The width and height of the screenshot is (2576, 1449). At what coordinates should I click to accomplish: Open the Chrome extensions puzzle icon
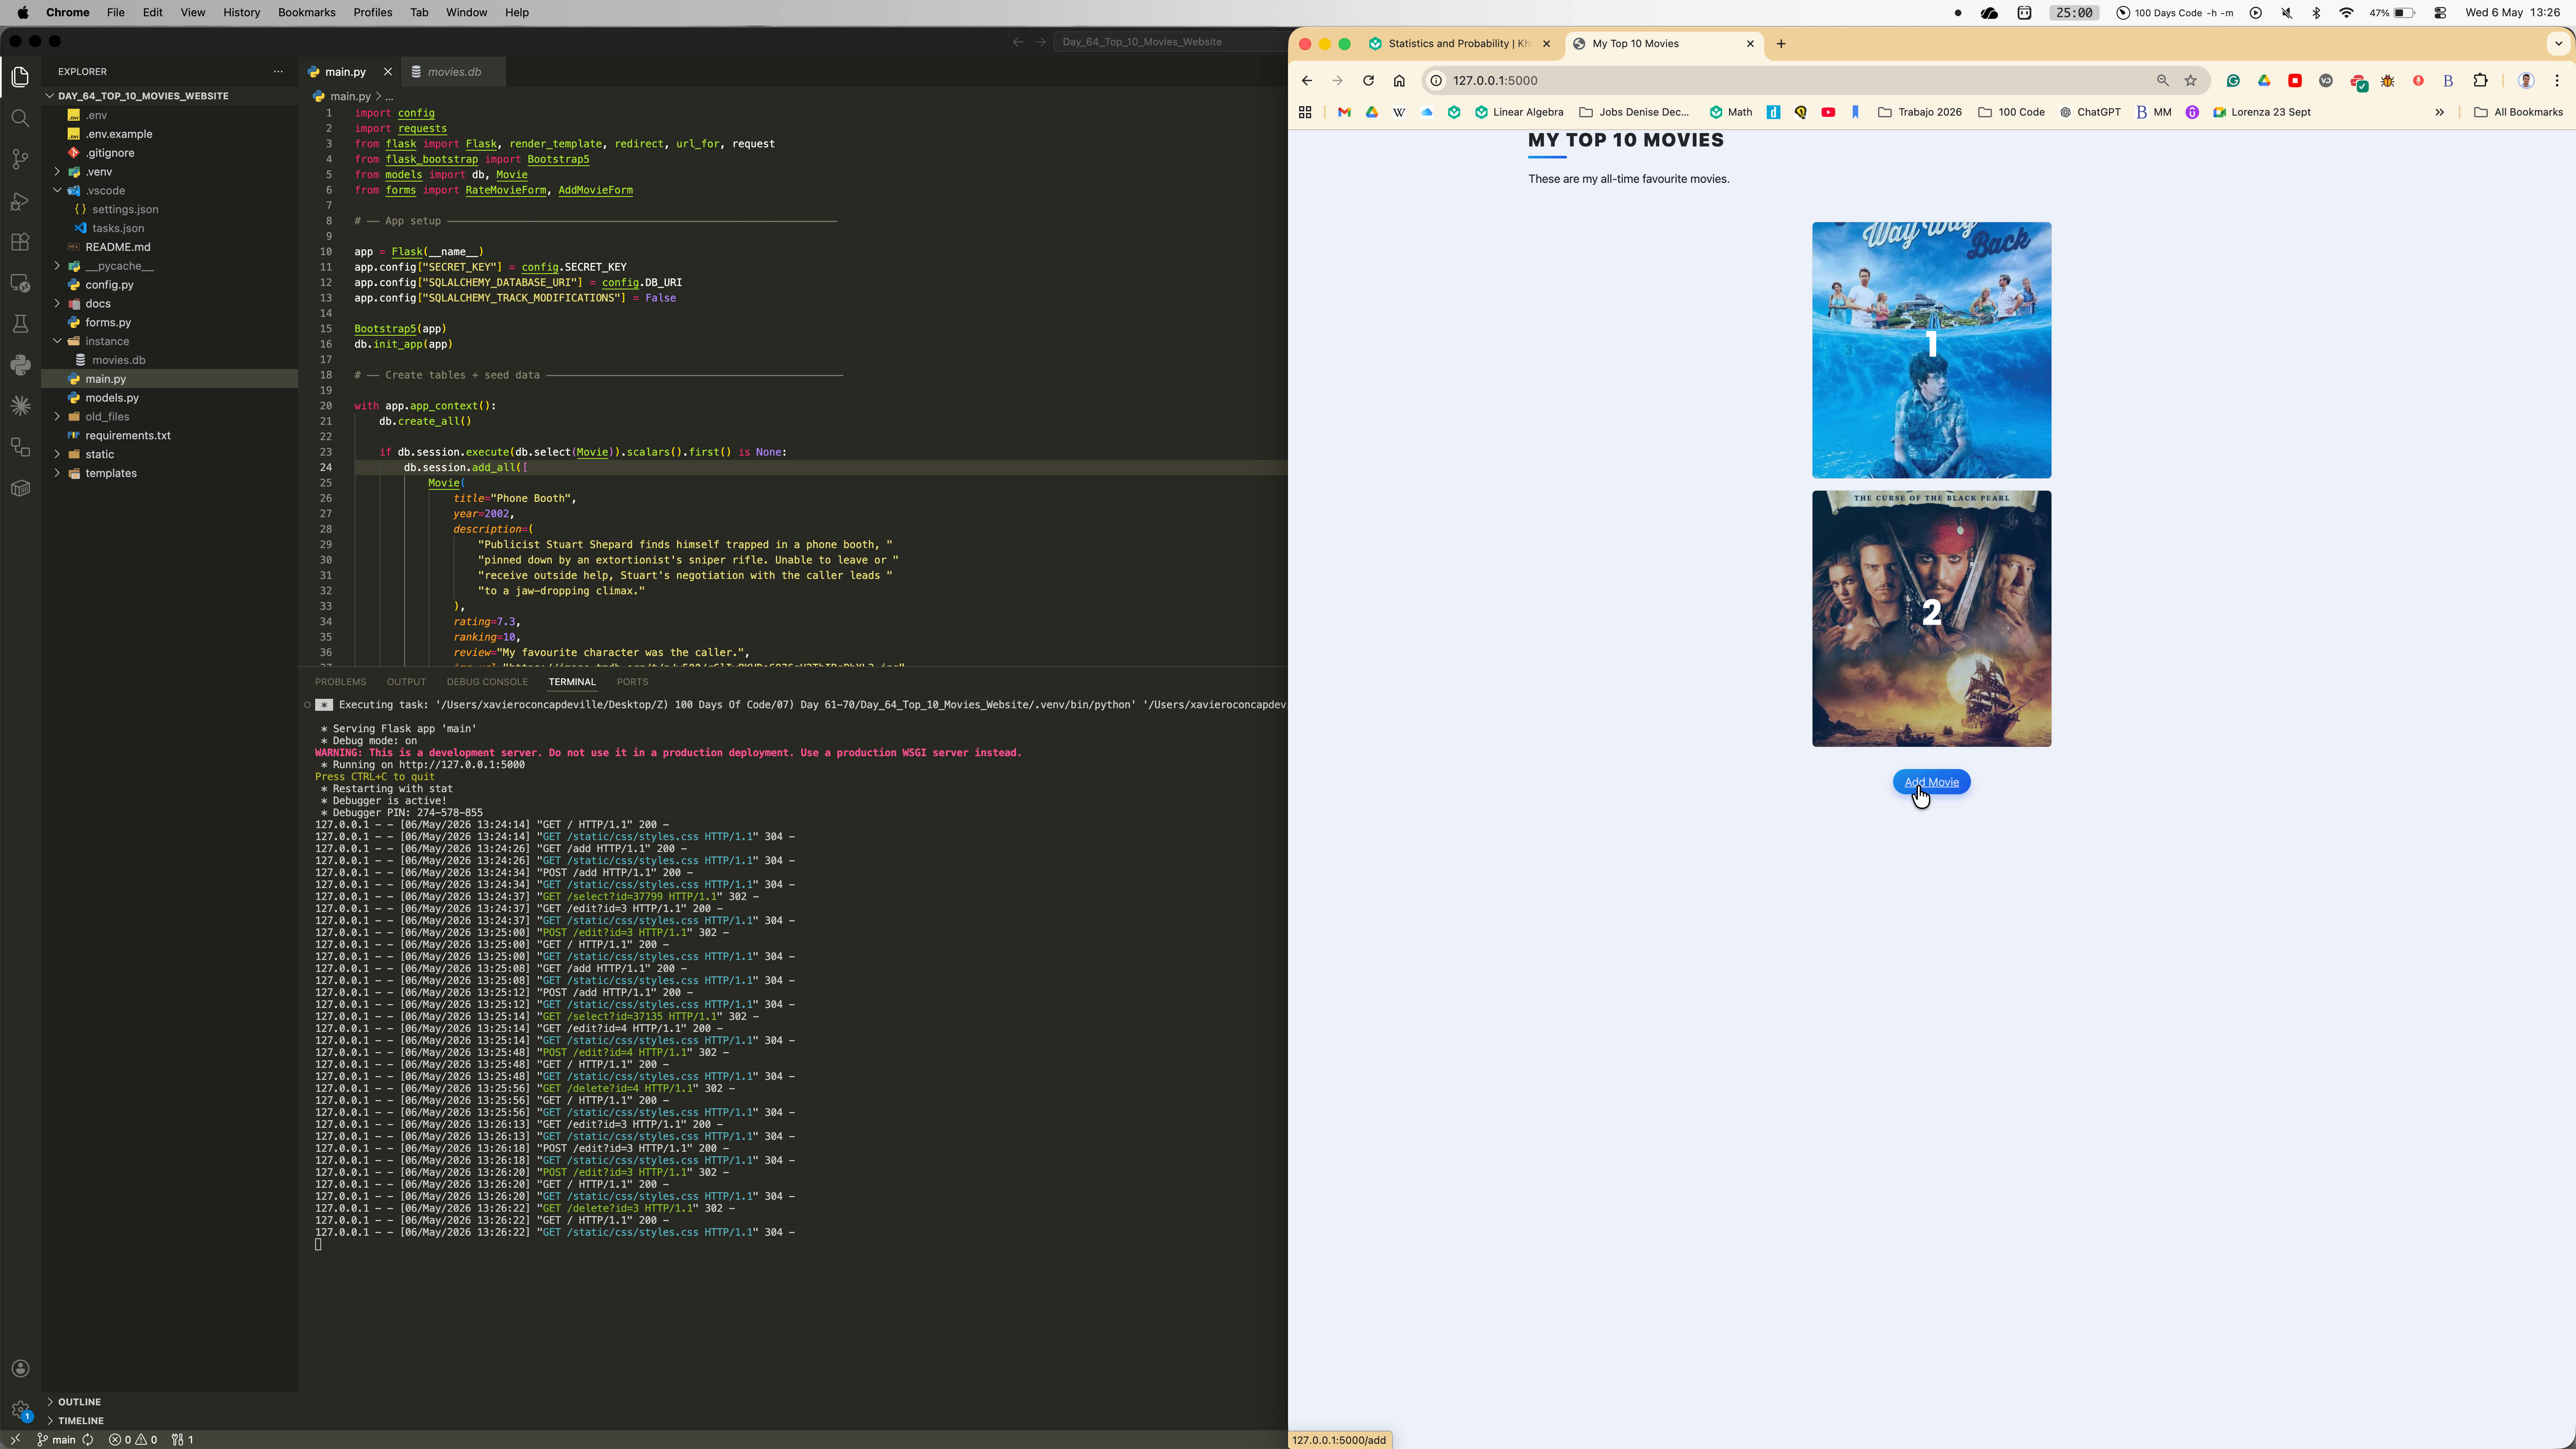(x=2480, y=81)
